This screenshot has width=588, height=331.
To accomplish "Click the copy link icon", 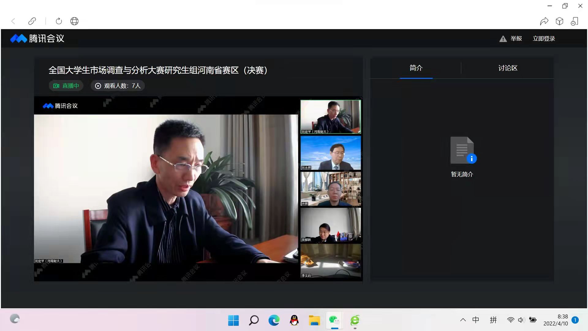I will tap(32, 21).
